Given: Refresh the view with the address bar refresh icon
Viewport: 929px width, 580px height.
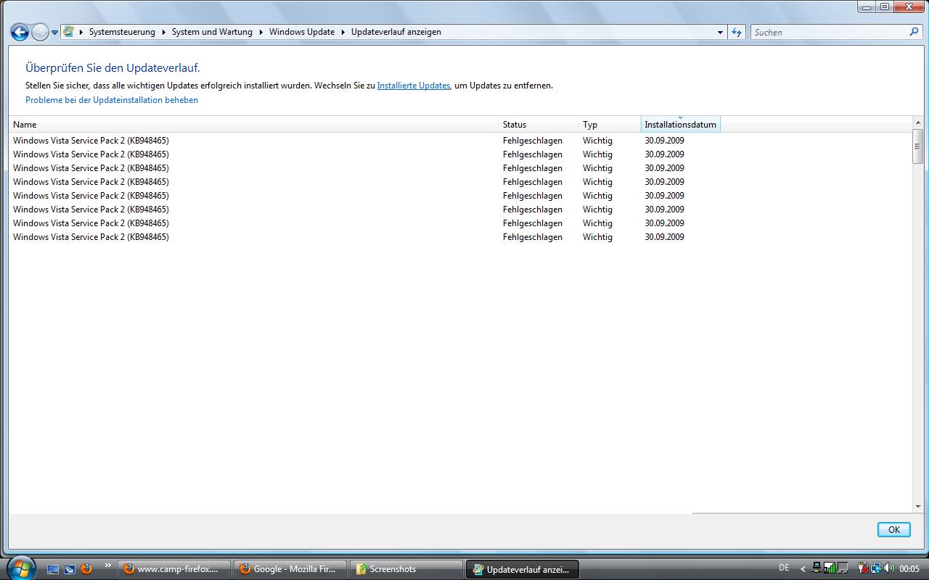Looking at the screenshot, I should coord(737,32).
